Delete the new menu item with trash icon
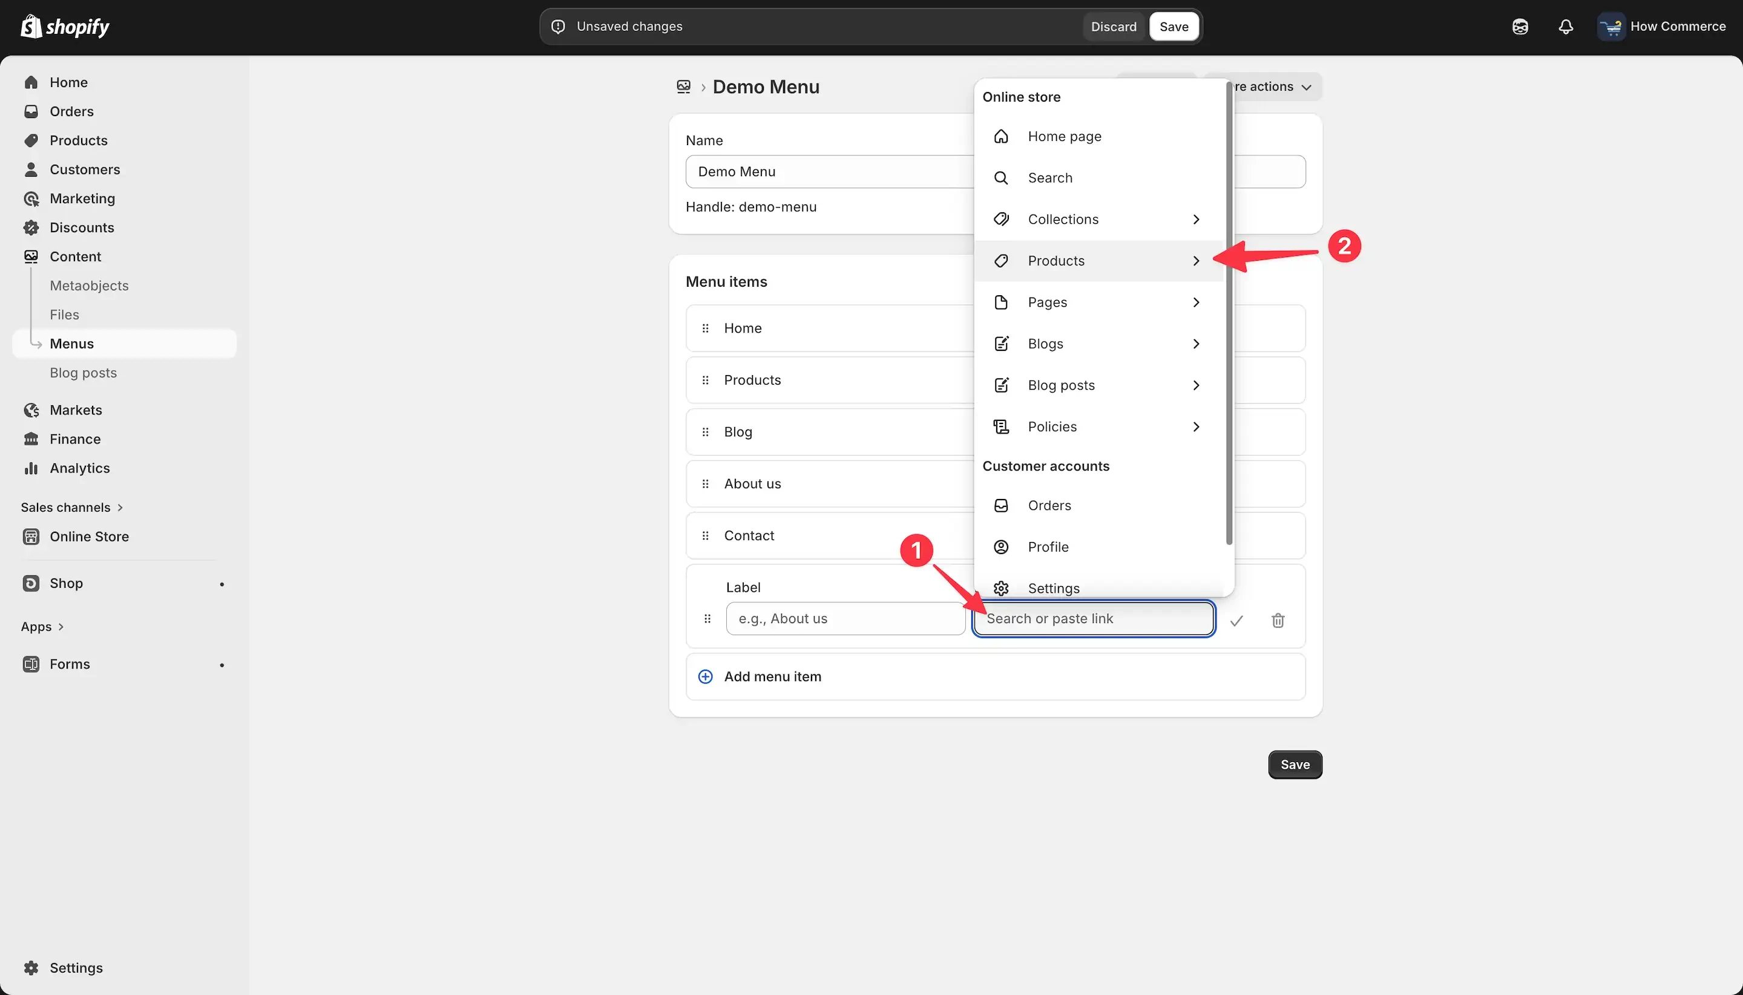Viewport: 1743px width, 995px height. [x=1278, y=621]
